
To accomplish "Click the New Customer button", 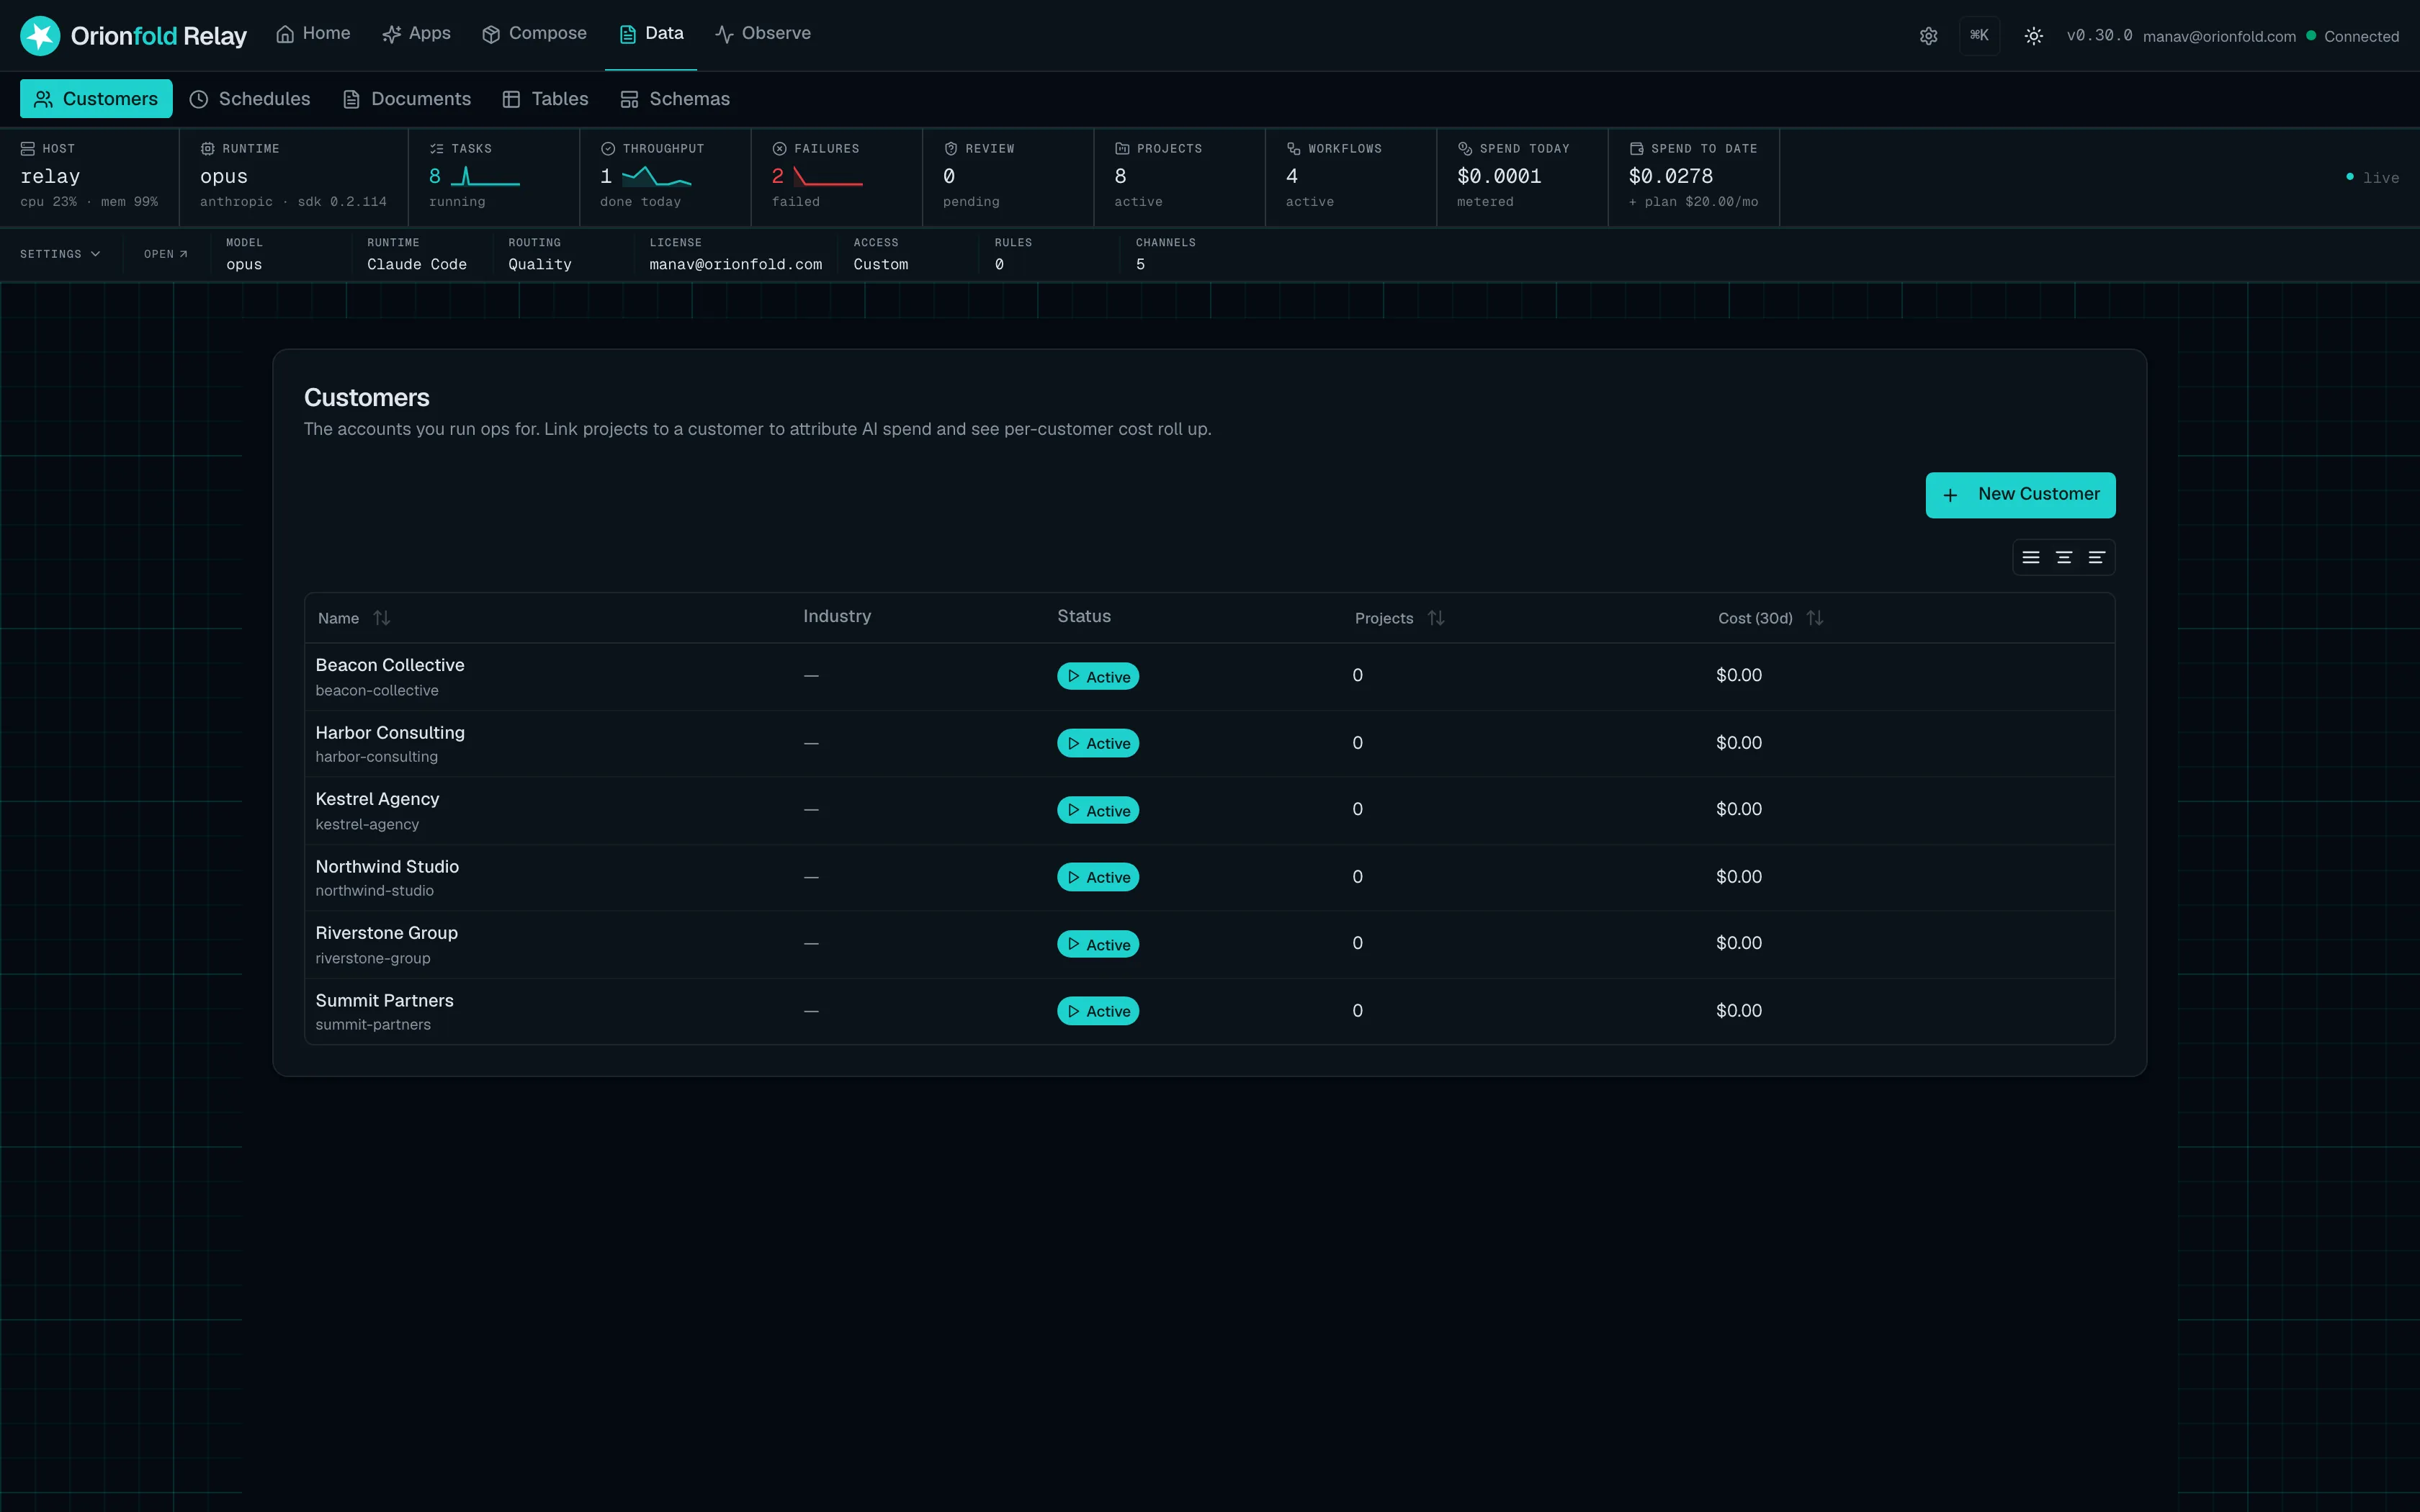I will pyautogui.click(x=2020, y=495).
